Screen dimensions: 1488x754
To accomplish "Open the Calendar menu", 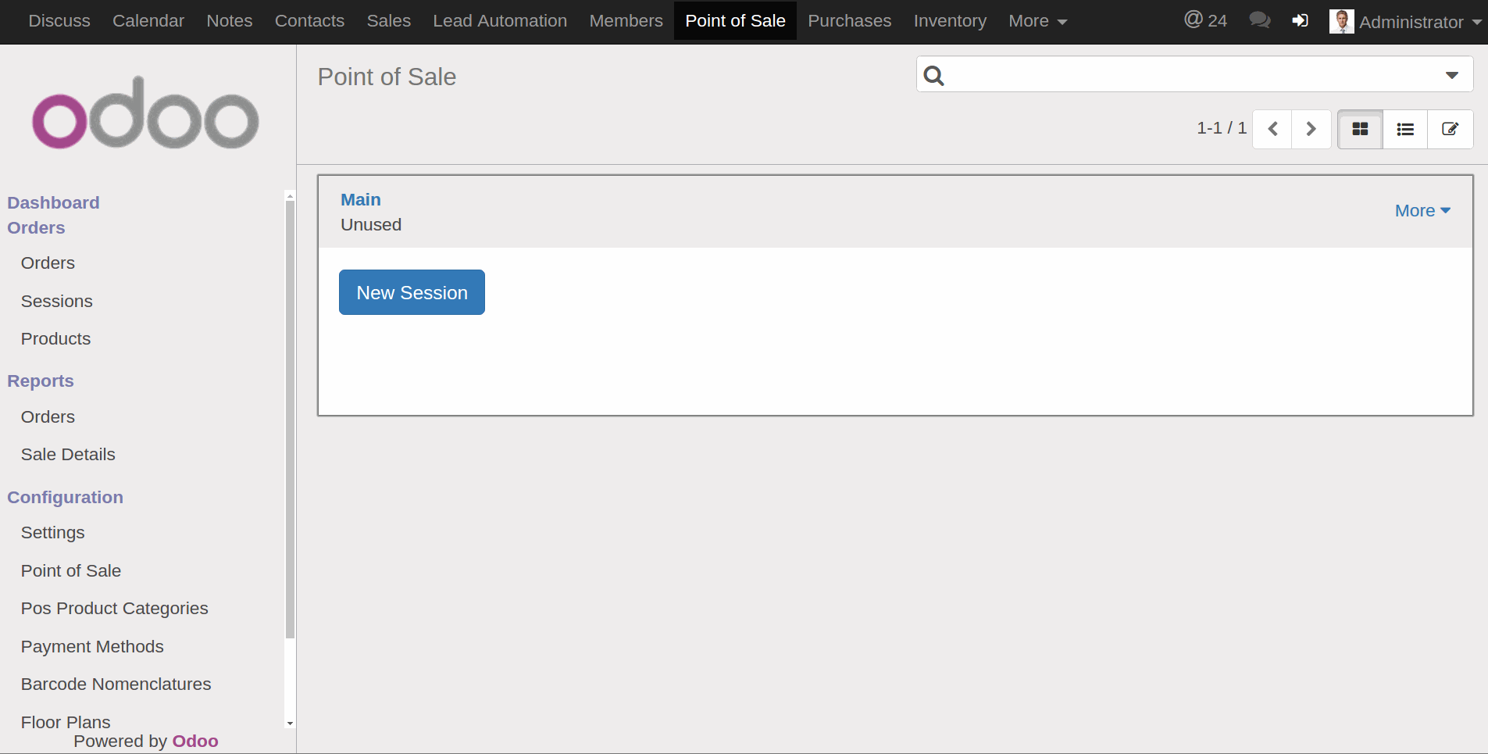I will pos(148,21).
